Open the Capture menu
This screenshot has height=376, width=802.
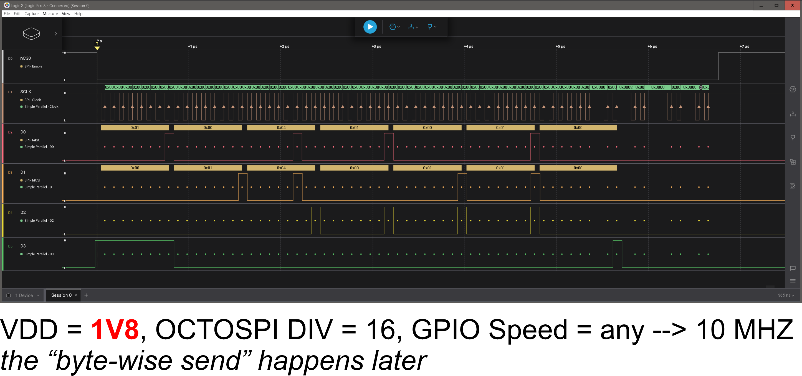31,14
